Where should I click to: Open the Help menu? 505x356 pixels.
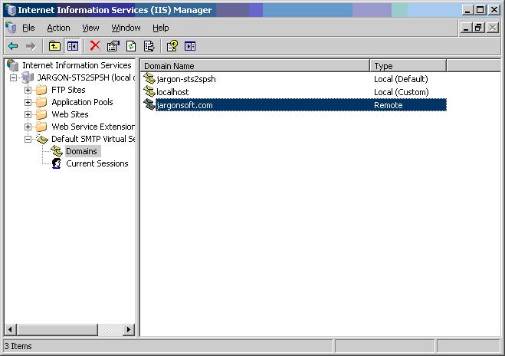(160, 28)
